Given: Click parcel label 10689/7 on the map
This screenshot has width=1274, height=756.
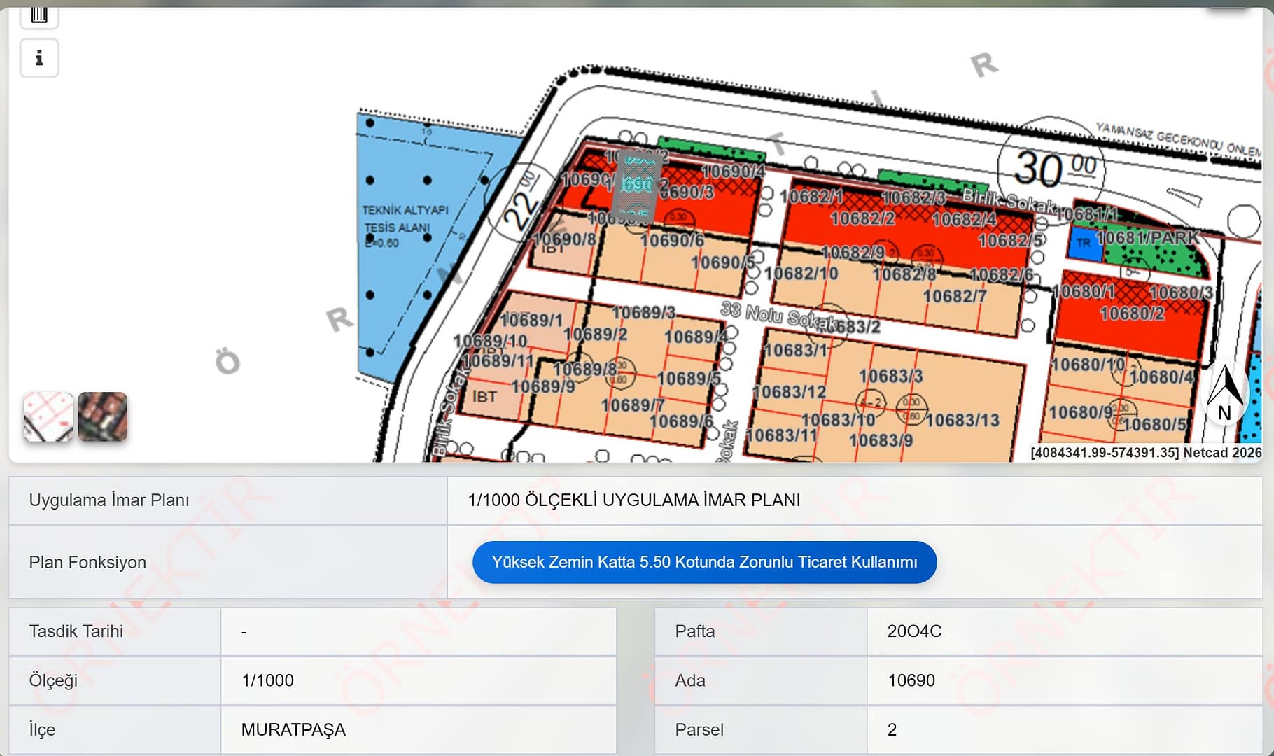Looking at the screenshot, I should (633, 405).
